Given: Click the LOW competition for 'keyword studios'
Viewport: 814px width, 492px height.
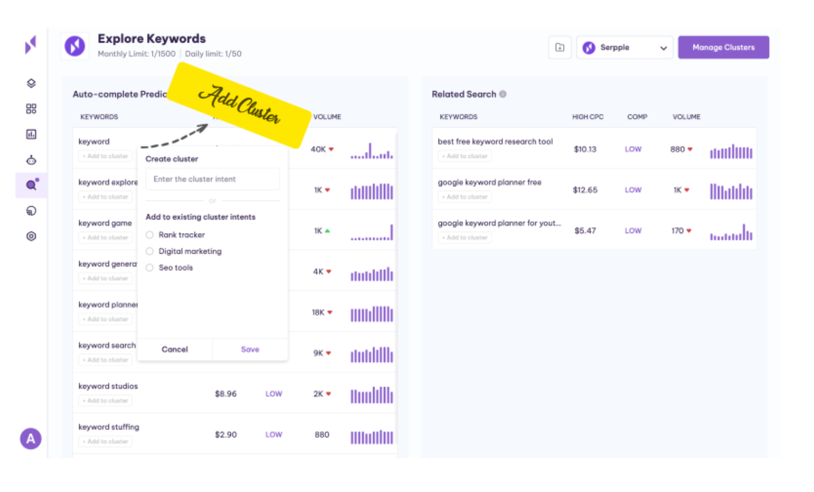Looking at the screenshot, I should tap(274, 394).
